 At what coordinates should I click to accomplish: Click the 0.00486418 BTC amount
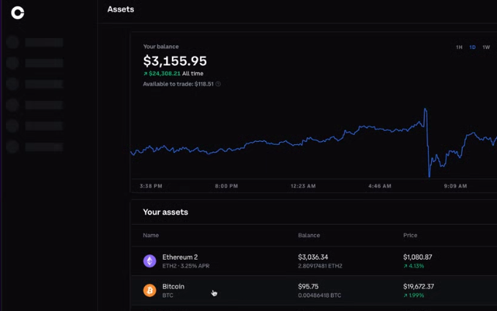click(x=319, y=296)
